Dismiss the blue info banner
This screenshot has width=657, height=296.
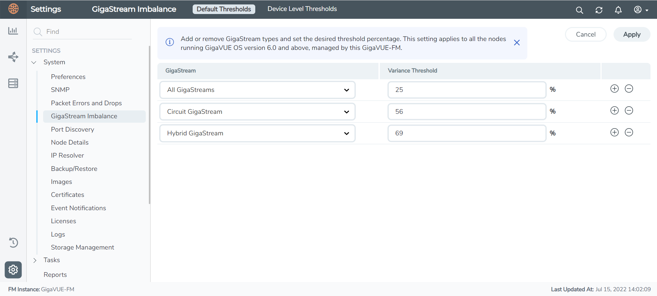click(517, 43)
